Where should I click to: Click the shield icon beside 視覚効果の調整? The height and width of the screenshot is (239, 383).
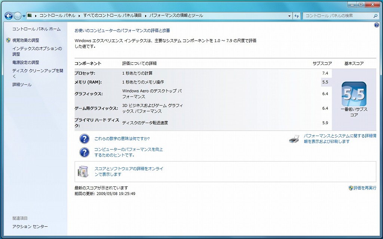(8, 40)
